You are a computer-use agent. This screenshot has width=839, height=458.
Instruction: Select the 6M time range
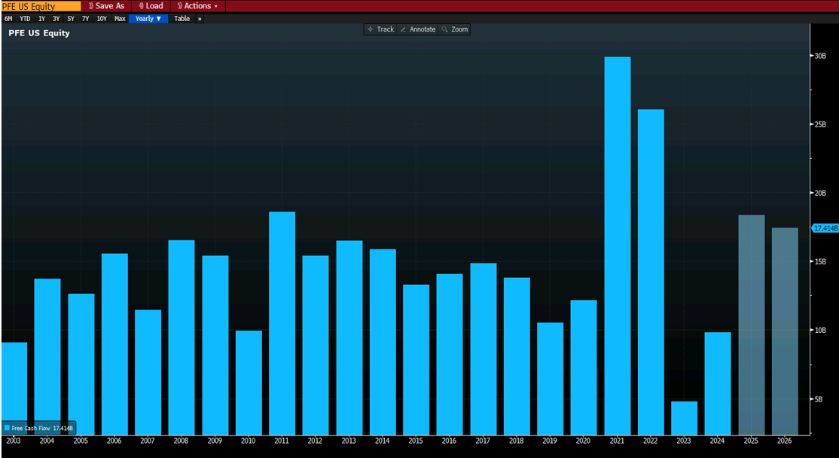[8, 19]
